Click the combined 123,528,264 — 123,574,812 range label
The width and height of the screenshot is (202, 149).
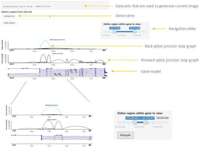tap(140, 118)
